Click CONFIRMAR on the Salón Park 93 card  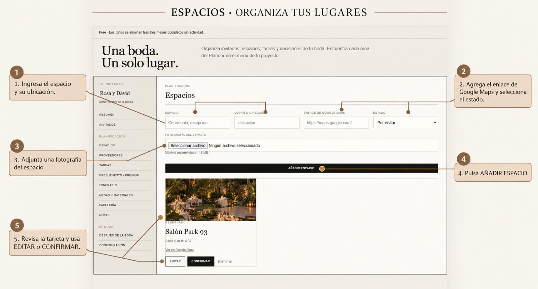pyautogui.click(x=201, y=261)
